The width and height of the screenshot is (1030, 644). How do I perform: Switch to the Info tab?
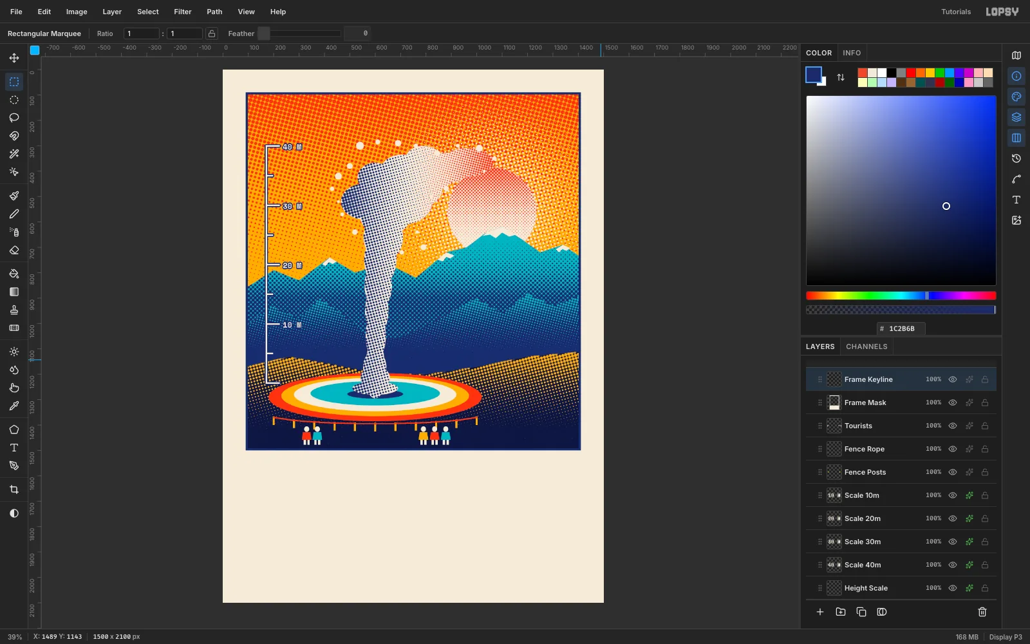coord(852,53)
